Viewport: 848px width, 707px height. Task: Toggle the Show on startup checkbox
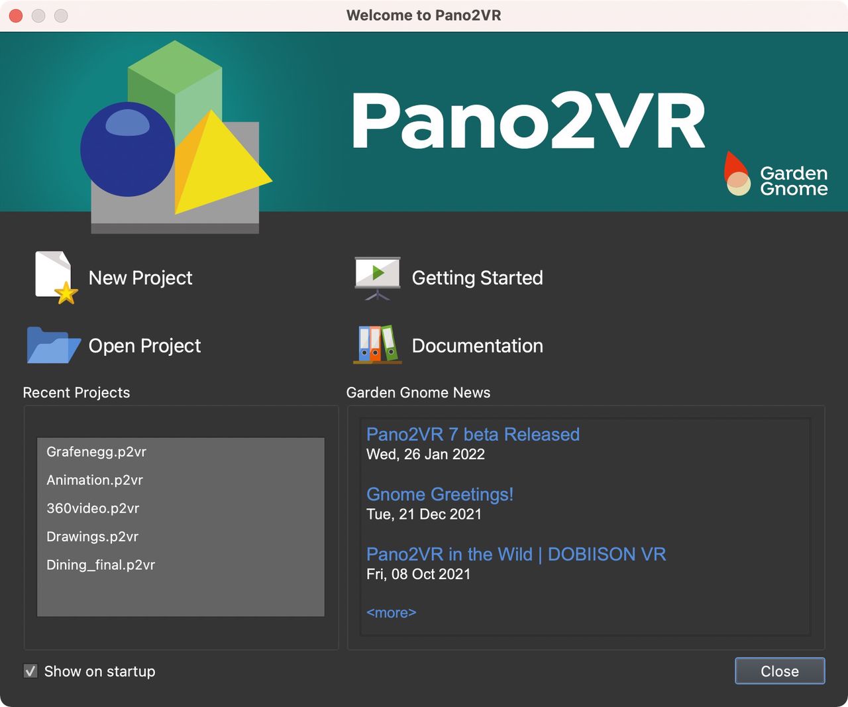click(30, 671)
